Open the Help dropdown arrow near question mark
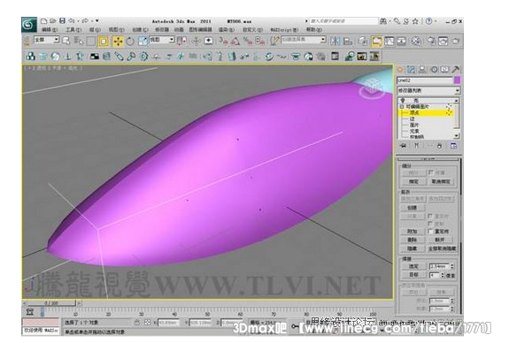517x343 pixels. click(x=436, y=21)
